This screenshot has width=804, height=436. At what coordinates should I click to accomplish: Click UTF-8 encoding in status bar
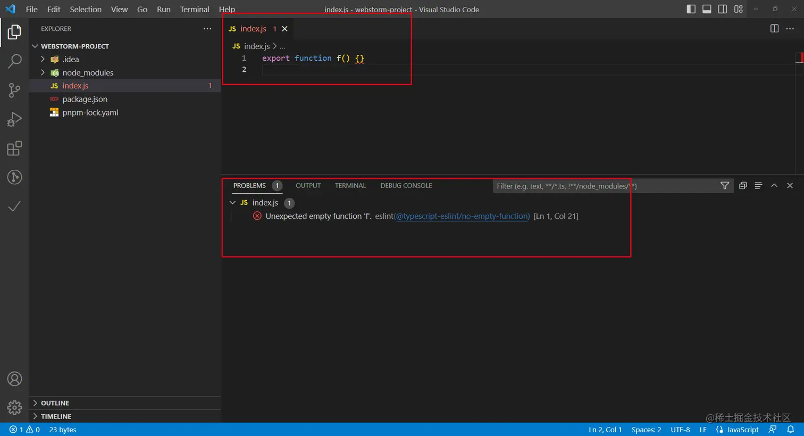pyautogui.click(x=680, y=430)
